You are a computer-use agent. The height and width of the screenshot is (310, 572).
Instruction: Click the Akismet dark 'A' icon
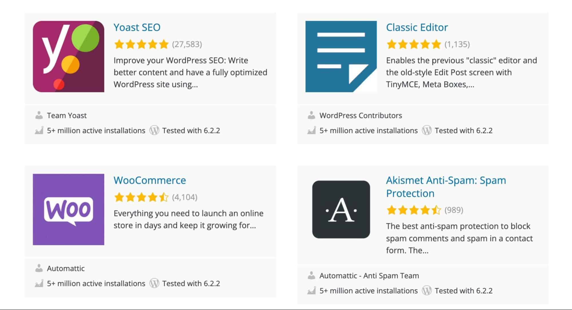[x=341, y=209]
